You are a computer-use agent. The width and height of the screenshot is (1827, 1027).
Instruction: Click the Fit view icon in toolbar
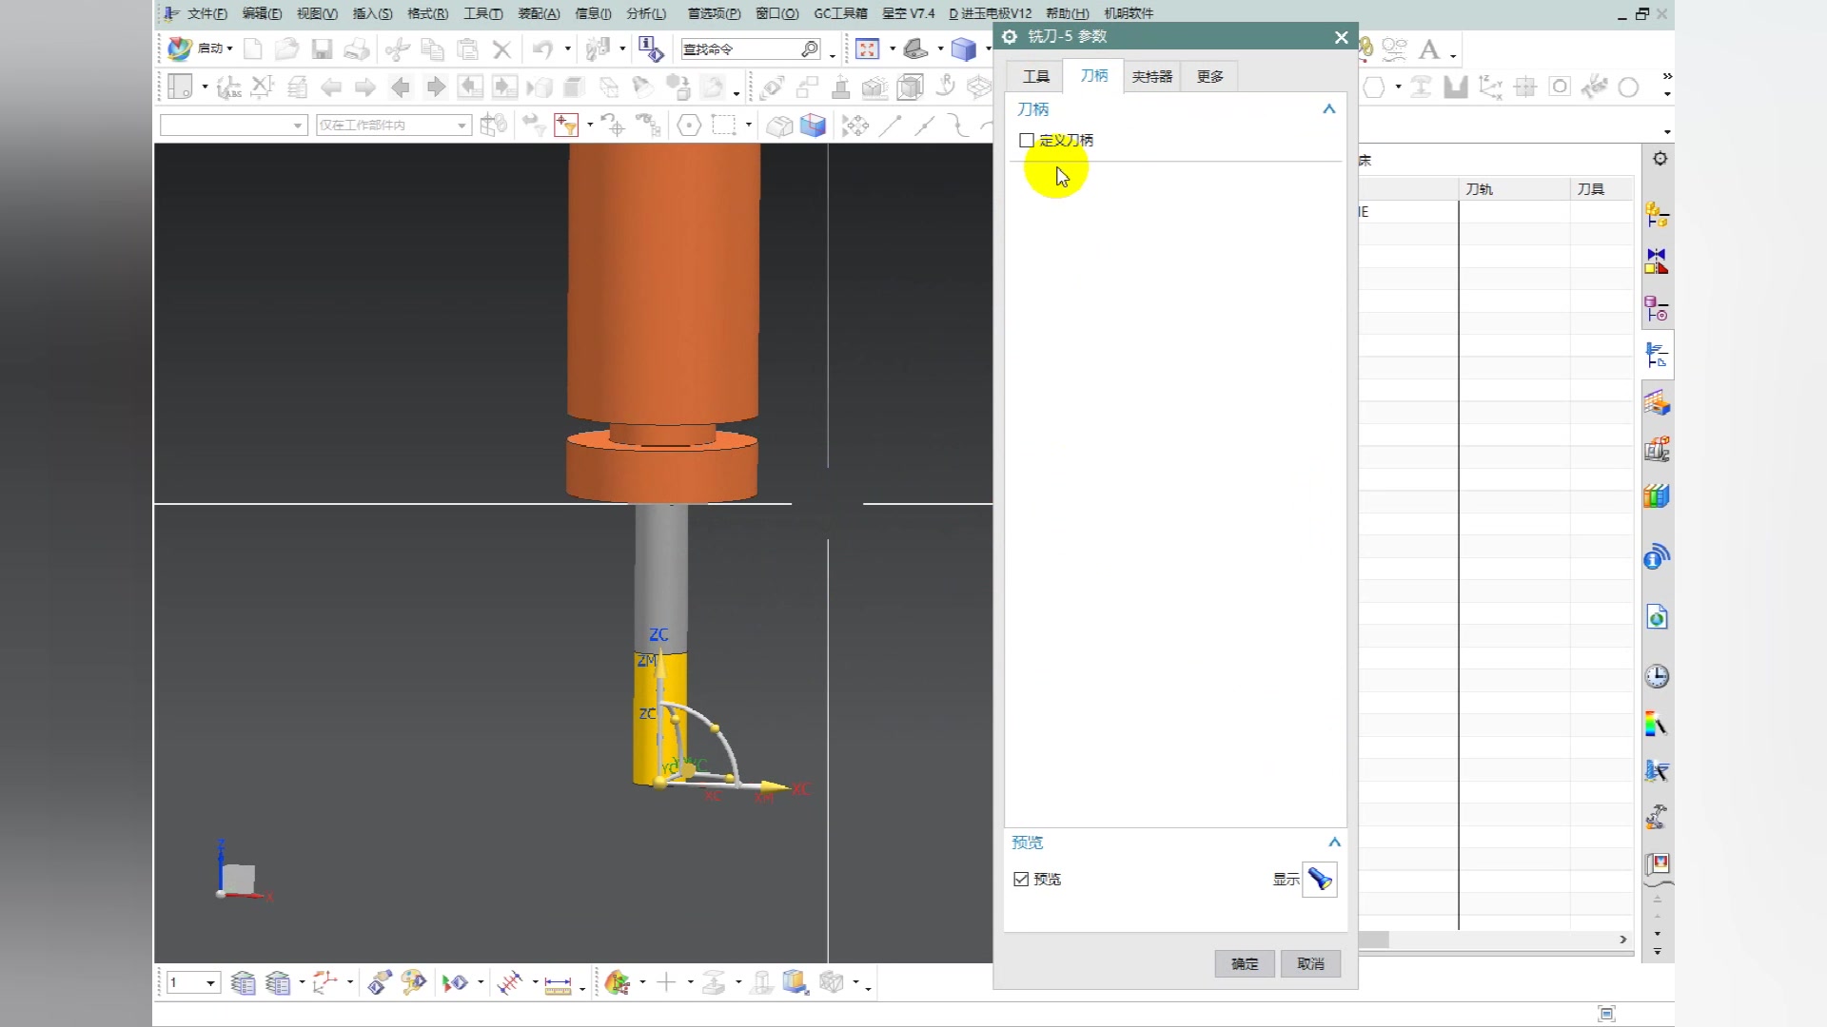[x=866, y=49]
